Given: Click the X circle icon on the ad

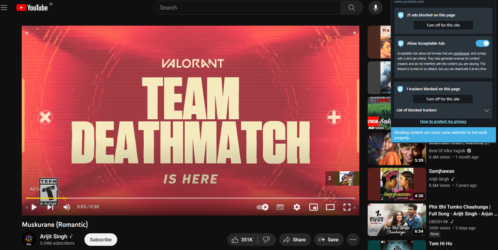Looking at the screenshot, I should (x=45, y=117).
